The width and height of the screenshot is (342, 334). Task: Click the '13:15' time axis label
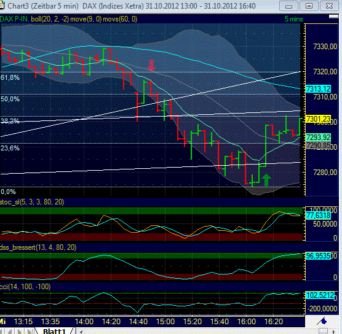(x=23, y=322)
